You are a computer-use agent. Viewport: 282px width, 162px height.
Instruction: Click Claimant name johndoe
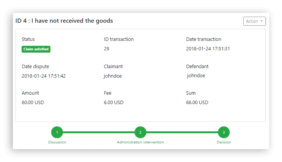[x=113, y=76]
